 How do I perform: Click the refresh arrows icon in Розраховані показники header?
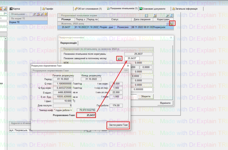(171, 16)
